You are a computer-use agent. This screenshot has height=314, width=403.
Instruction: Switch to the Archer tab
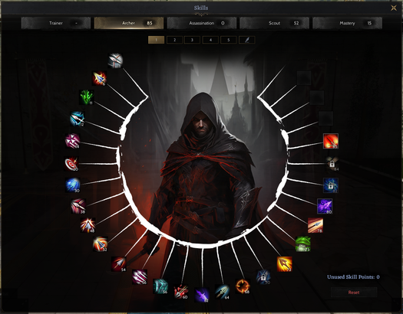pos(129,23)
